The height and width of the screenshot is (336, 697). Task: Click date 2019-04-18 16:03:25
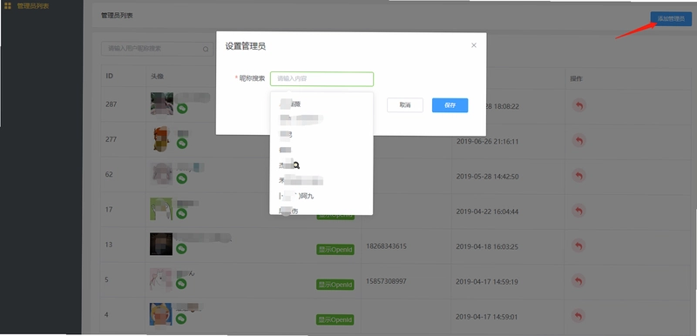click(487, 247)
